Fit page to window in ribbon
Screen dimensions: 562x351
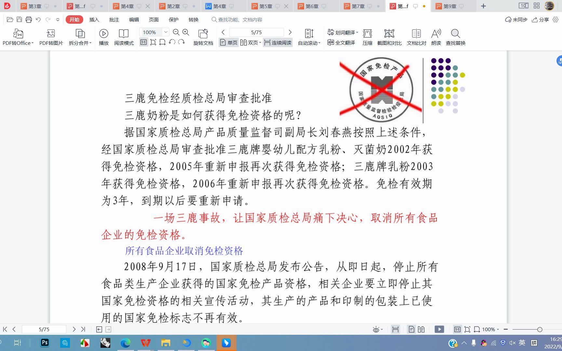153,42
